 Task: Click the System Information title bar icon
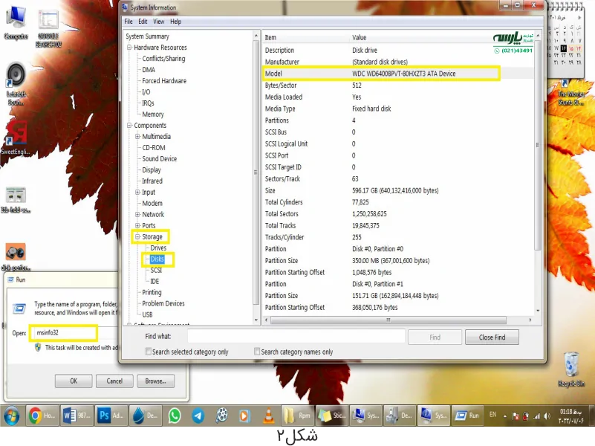tap(125, 7)
